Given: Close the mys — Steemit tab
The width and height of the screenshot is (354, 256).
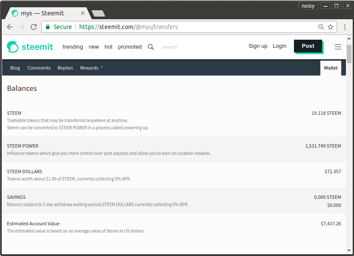Looking at the screenshot, I should [83, 13].
